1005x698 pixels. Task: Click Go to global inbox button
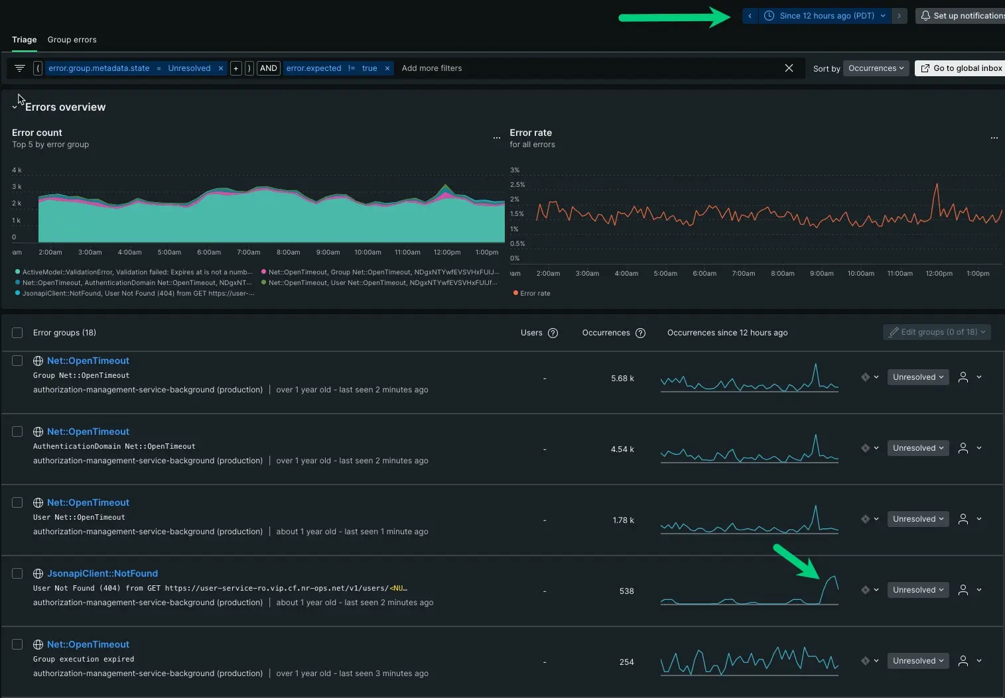(x=961, y=68)
